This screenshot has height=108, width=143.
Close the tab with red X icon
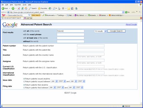click(x=141, y=18)
